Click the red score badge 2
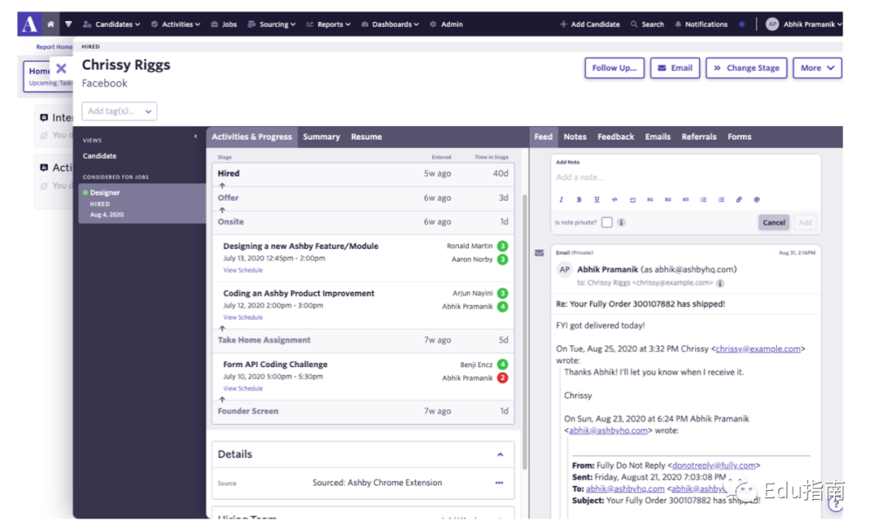 503,378
